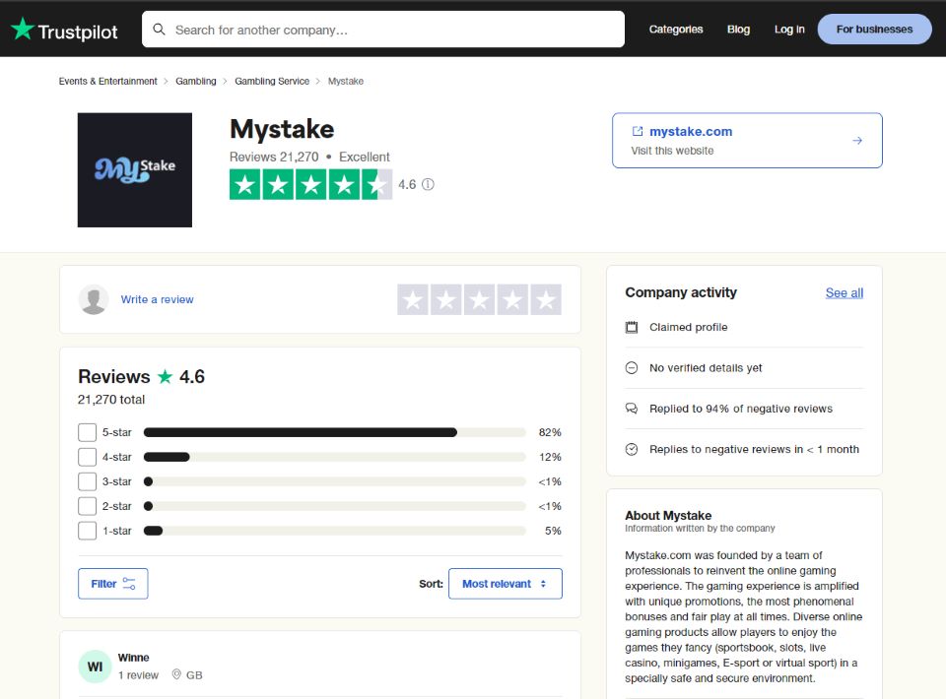
Task: Check the 5-star filter checkbox
Action: [87, 431]
